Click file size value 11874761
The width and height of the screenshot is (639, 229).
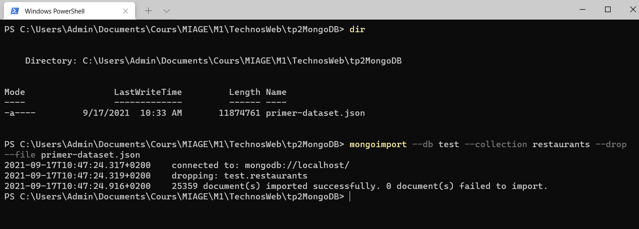click(239, 113)
